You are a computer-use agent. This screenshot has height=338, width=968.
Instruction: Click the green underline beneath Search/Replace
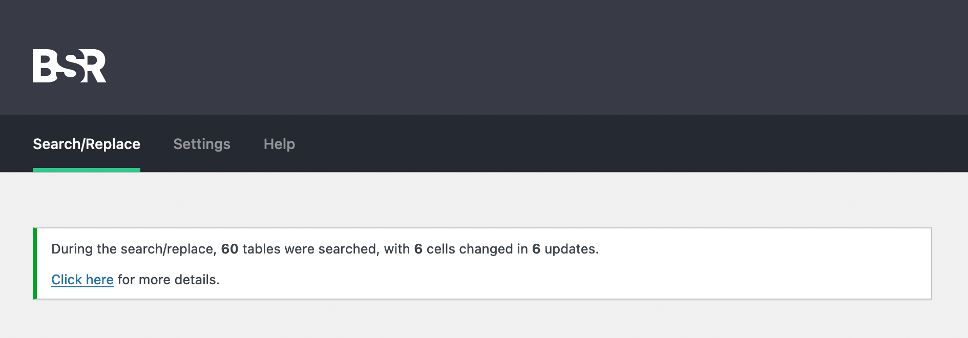tap(87, 170)
